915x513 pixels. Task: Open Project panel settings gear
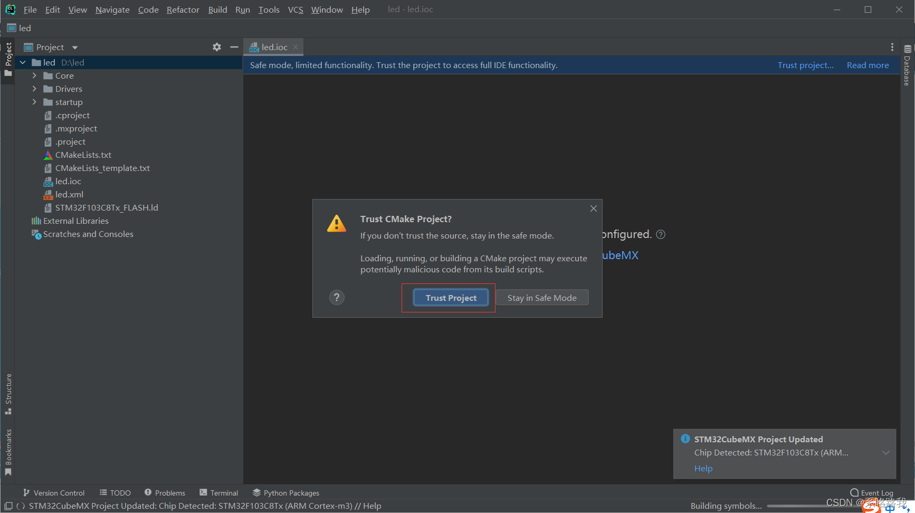[x=217, y=47]
